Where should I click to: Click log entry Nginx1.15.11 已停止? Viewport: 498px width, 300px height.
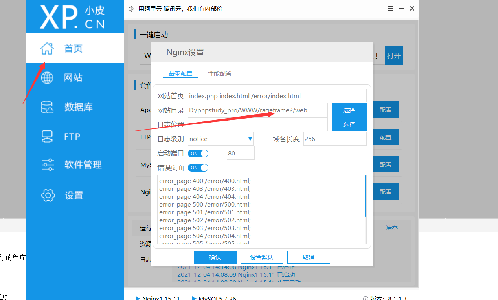point(236,267)
